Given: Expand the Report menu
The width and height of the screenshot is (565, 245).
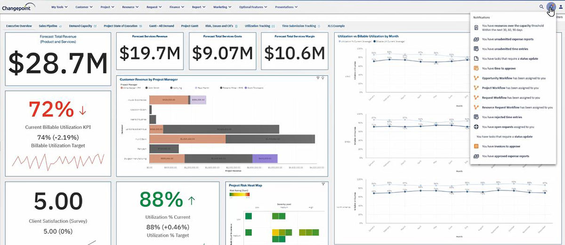Looking at the screenshot, I should point(200,7).
